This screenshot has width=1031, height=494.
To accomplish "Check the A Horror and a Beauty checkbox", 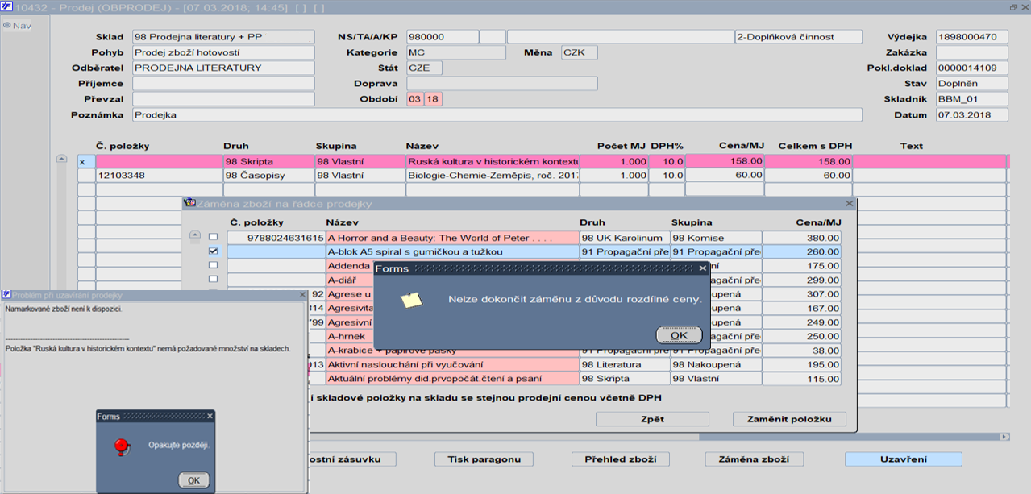I will pyautogui.click(x=213, y=238).
